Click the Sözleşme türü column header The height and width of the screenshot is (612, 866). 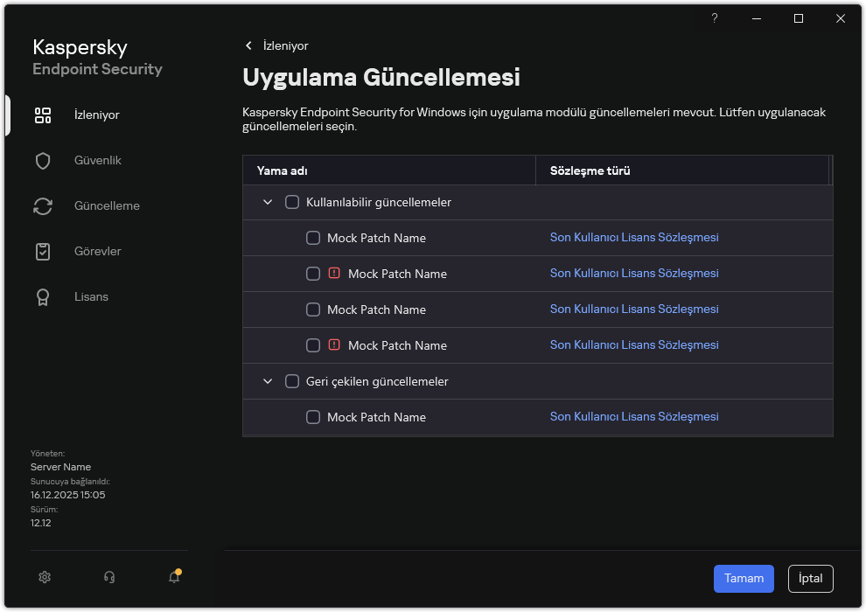(590, 170)
